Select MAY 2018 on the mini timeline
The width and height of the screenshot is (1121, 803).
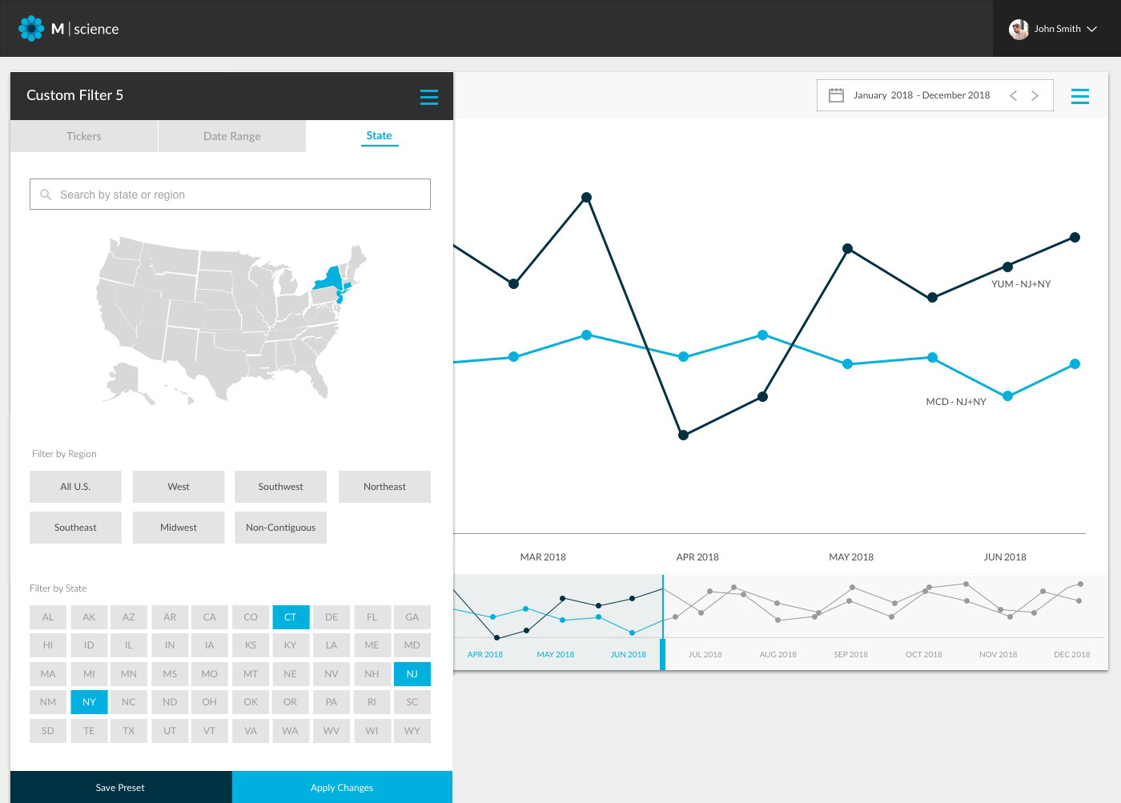click(555, 655)
